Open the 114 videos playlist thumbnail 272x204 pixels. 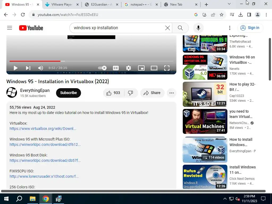click(x=205, y=150)
